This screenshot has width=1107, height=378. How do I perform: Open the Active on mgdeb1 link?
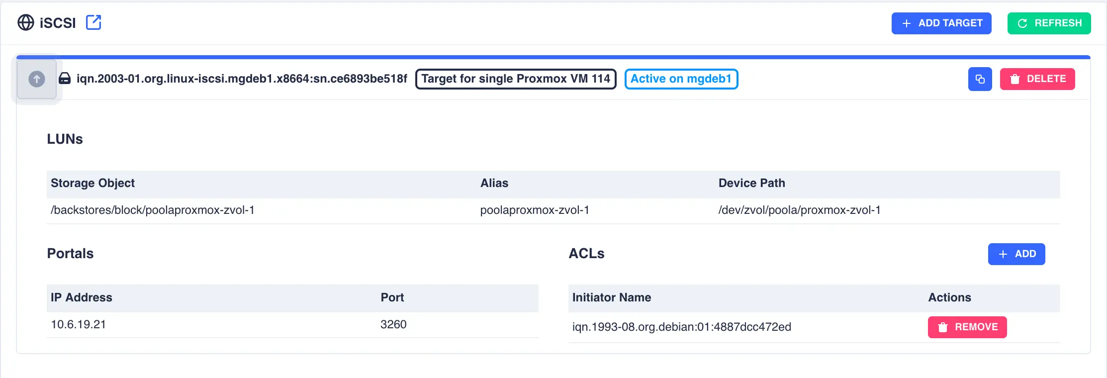(681, 79)
